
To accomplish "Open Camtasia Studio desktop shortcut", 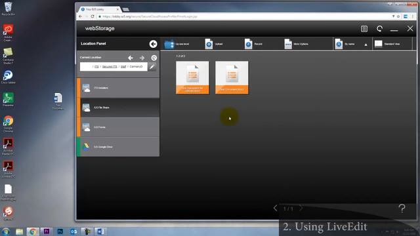I will click(8, 56).
